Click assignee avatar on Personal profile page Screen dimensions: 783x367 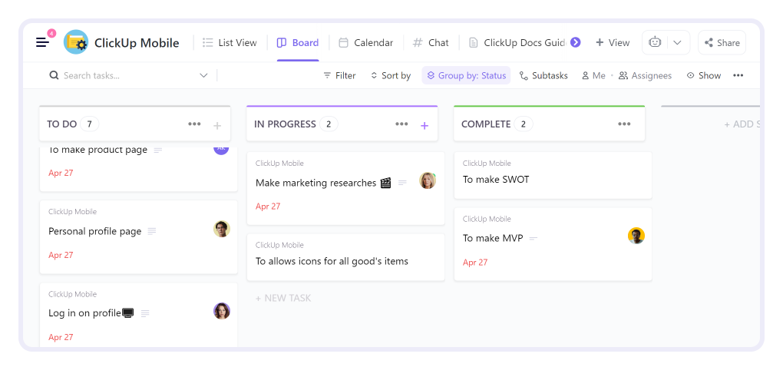click(222, 229)
